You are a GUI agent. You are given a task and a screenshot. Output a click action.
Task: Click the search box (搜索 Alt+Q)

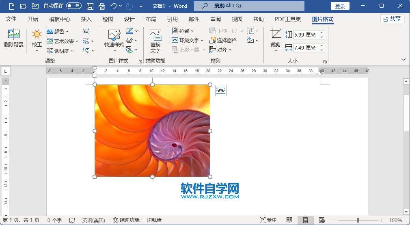(249, 6)
